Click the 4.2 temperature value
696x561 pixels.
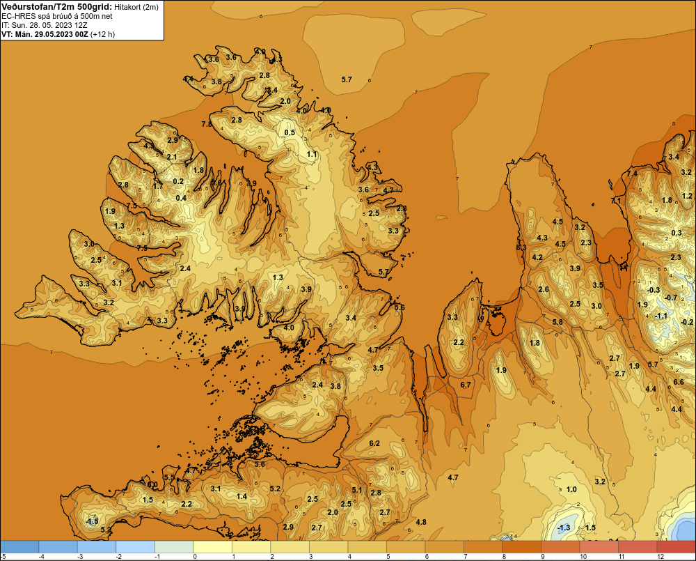(537, 257)
